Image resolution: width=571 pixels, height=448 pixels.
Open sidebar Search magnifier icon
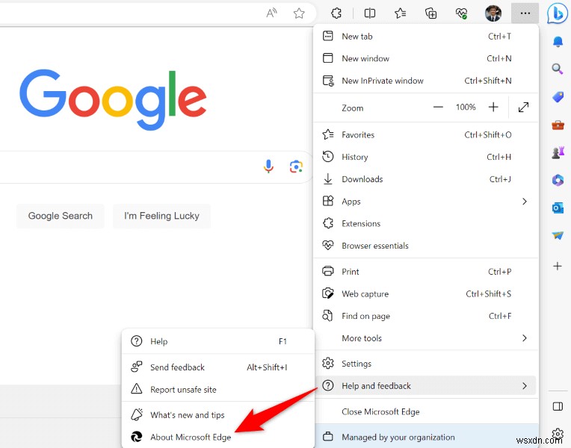point(557,69)
